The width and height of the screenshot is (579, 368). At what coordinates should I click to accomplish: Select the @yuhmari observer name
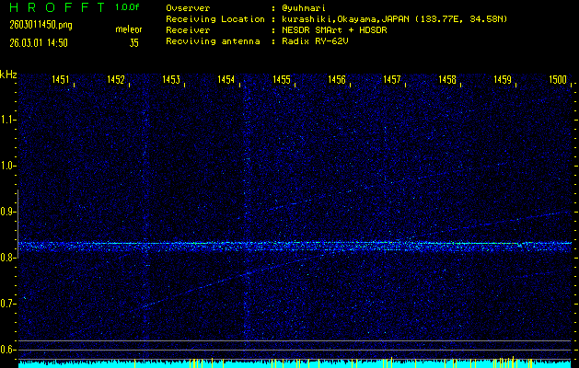304,8
